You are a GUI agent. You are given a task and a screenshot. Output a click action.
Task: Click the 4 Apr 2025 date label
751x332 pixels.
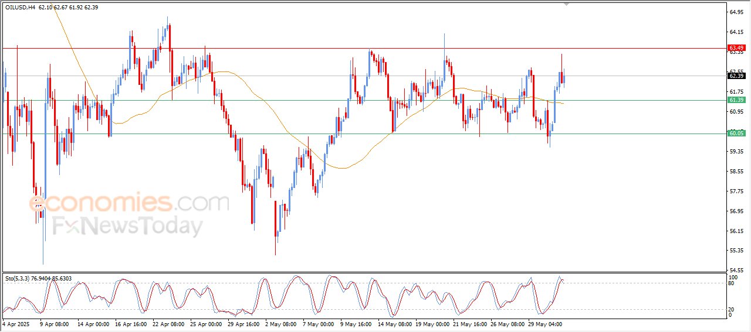(16, 323)
